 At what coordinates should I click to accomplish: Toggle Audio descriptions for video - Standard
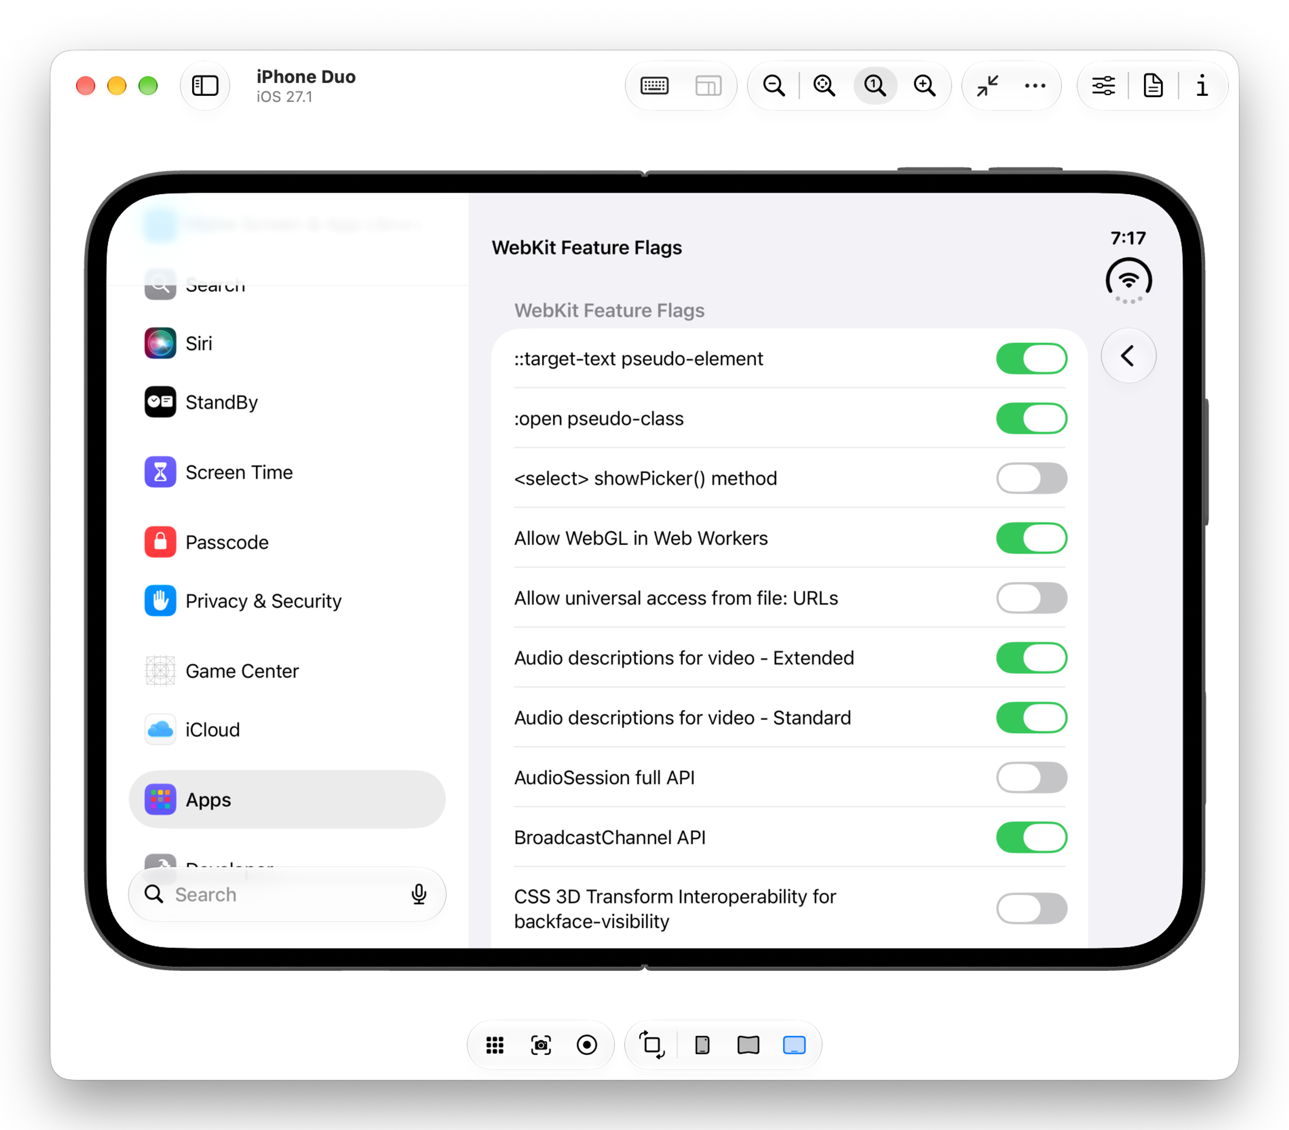1031,718
